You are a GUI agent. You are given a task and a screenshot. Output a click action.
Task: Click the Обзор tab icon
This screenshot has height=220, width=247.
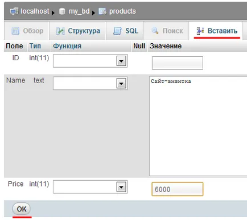coord(15,31)
